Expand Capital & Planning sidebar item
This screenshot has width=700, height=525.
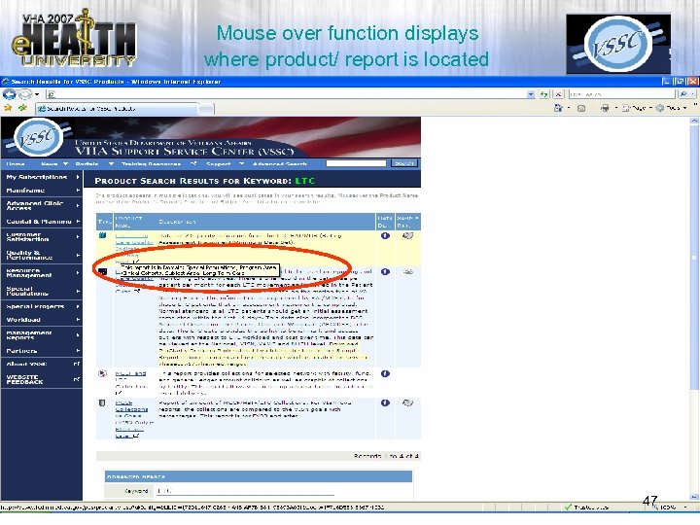click(x=42, y=221)
